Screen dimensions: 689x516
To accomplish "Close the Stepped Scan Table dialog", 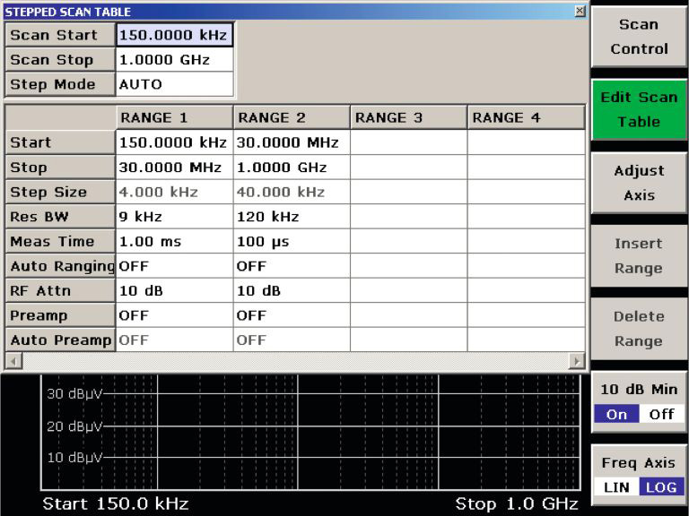I will click(x=580, y=11).
